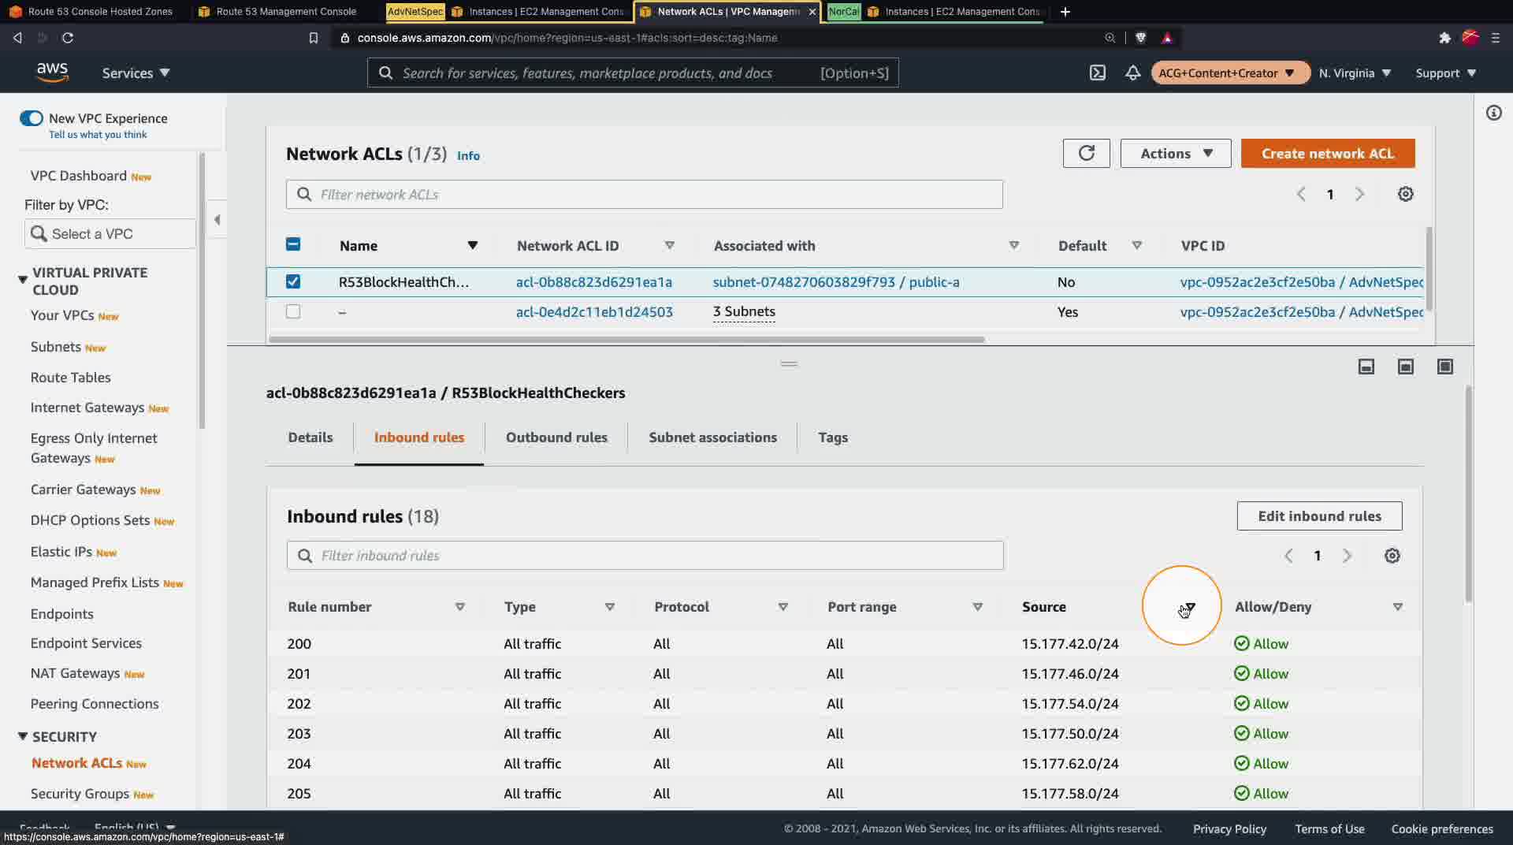Image resolution: width=1513 pixels, height=845 pixels.
Task: Click the zoom magnifier in address bar
Action: [x=1110, y=38]
